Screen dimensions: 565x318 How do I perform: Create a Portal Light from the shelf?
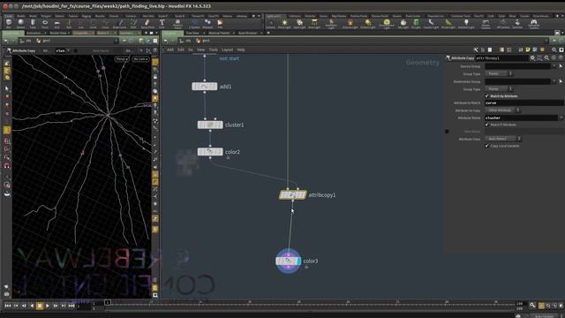pyautogui.click(x=448, y=24)
